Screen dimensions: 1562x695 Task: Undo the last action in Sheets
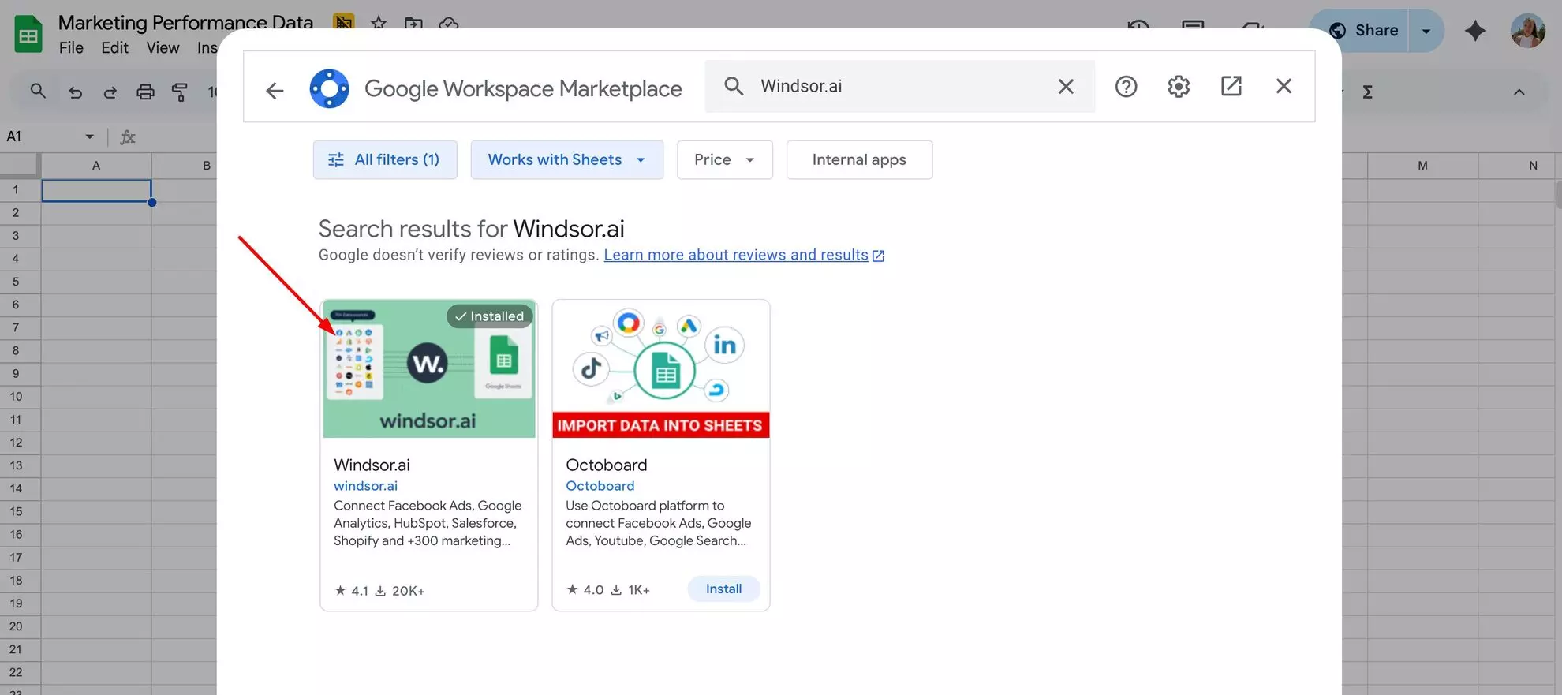75,92
